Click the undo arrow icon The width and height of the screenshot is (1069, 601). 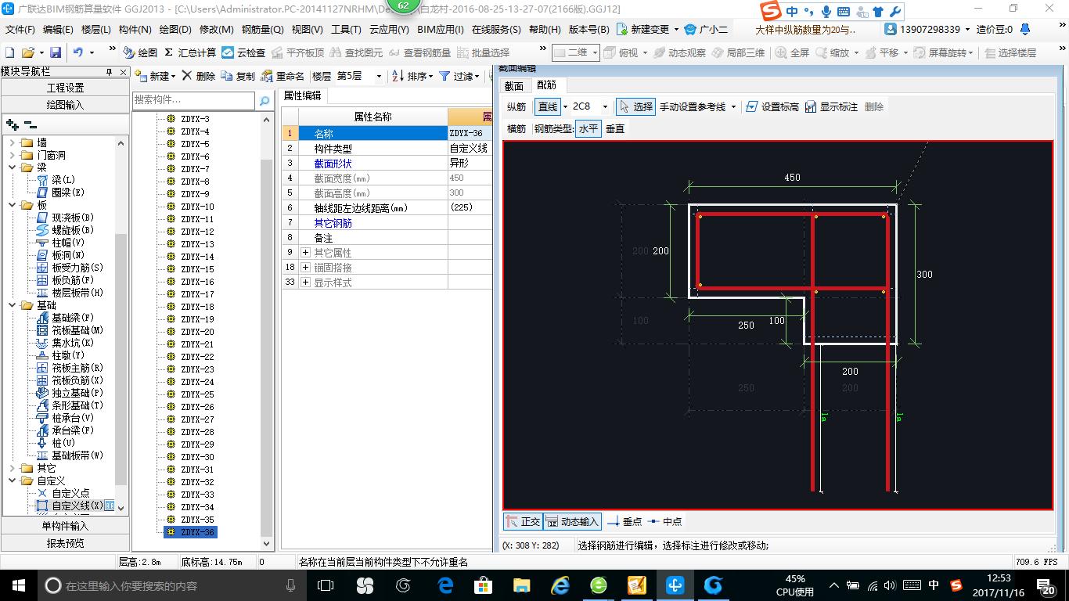click(x=78, y=52)
